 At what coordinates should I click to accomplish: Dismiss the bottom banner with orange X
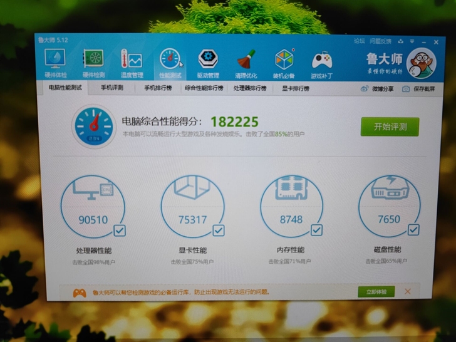click(x=408, y=291)
